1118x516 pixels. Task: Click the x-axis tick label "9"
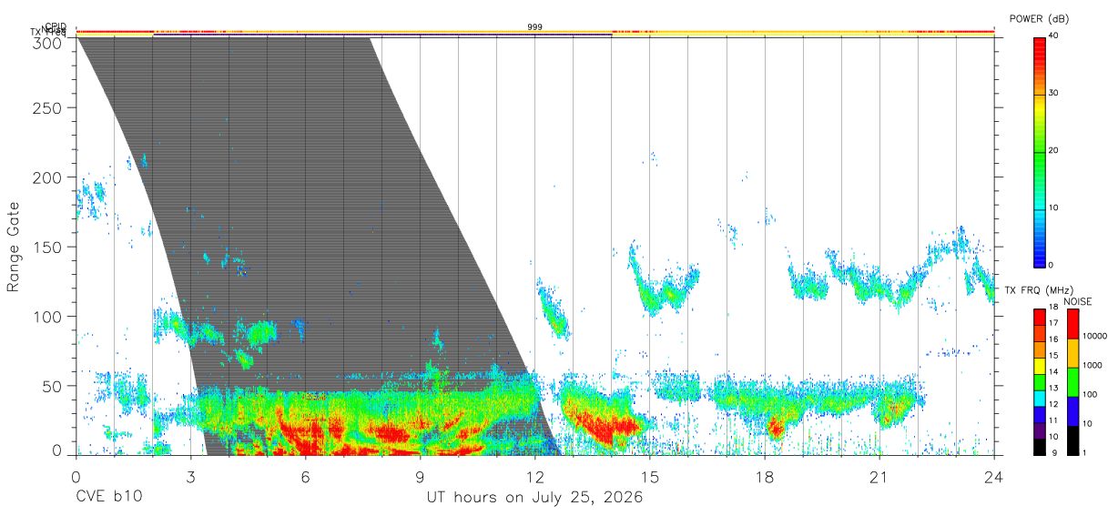coord(420,476)
